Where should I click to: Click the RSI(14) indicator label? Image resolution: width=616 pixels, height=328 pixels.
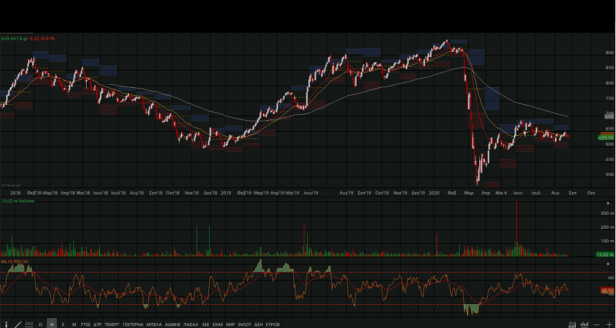coord(14,262)
